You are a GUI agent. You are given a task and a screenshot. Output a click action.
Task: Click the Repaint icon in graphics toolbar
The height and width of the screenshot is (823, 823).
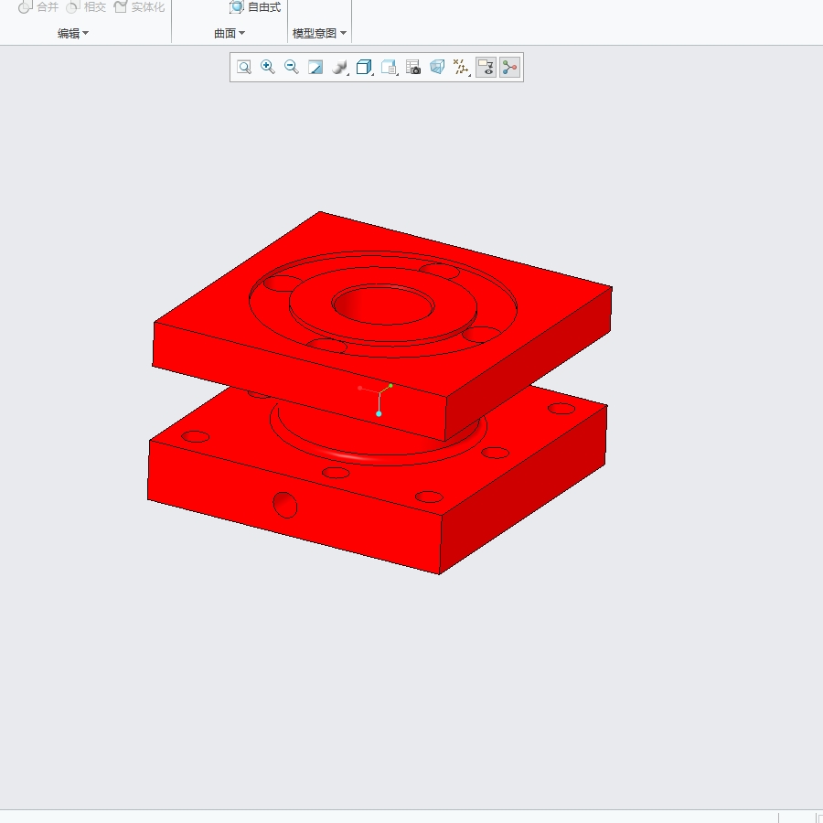tap(315, 67)
